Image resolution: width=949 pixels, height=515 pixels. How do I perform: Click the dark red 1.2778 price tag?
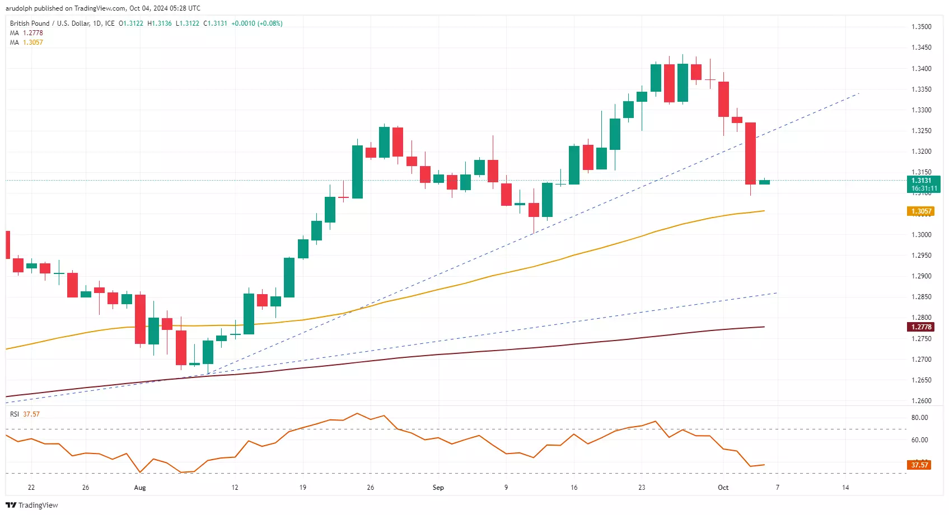point(921,327)
